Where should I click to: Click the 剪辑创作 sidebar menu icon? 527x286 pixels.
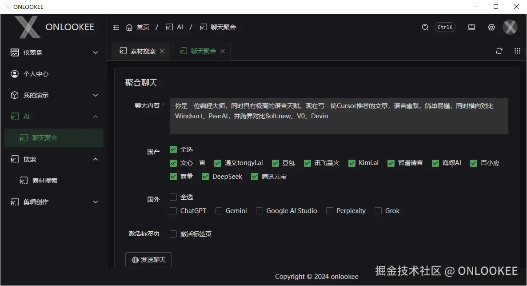point(15,202)
